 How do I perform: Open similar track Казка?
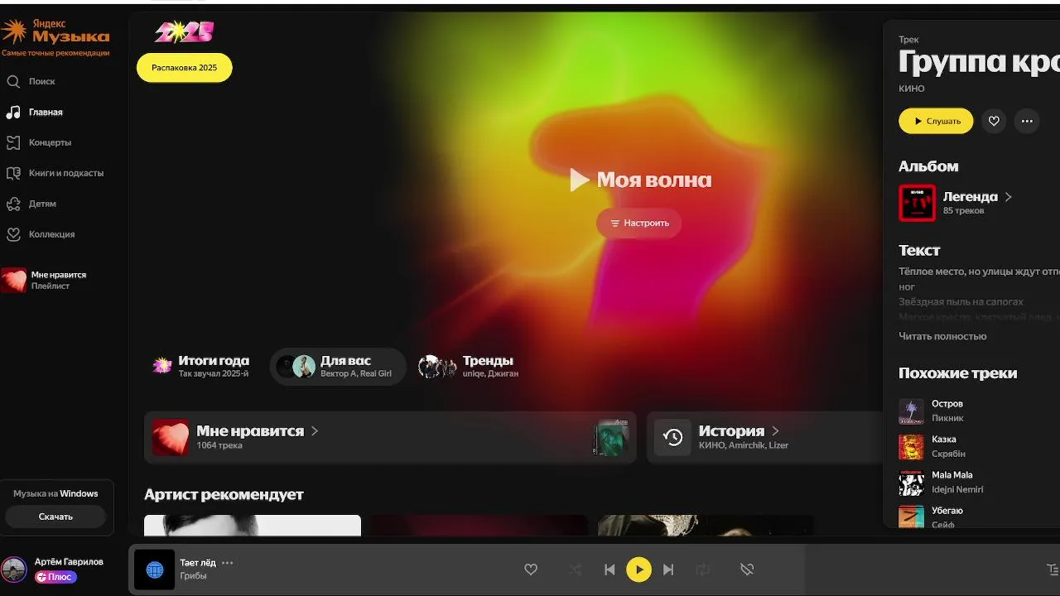944,440
